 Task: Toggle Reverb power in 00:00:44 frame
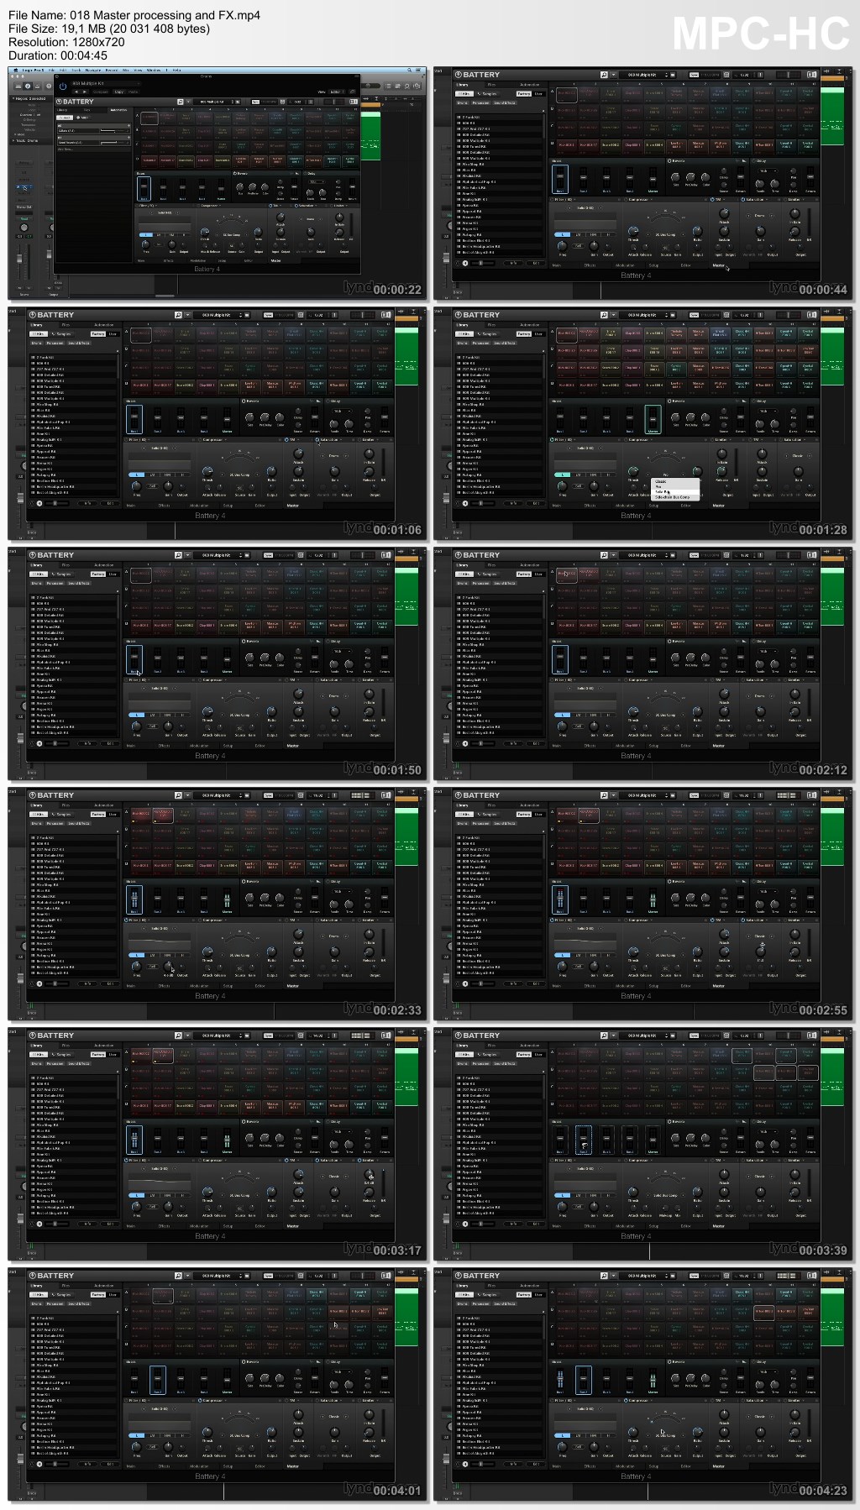coord(668,160)
